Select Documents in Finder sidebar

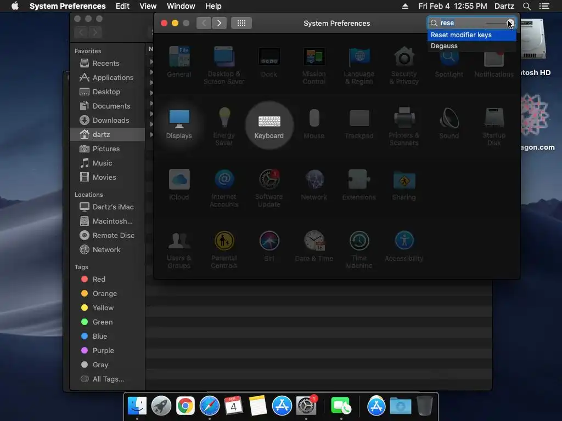(108, 106)
